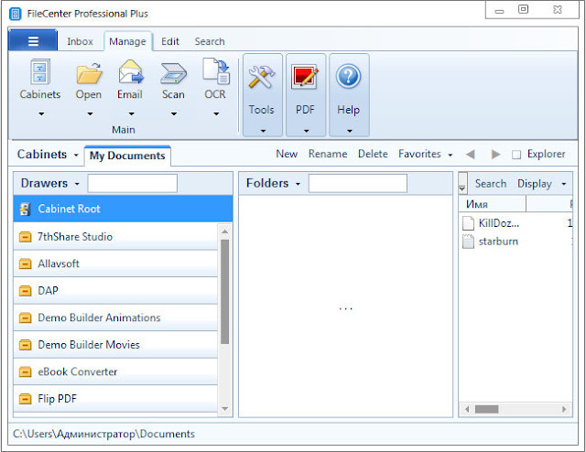
Task: Expand the Cabinets ribbon dropdown arrow
Action: (x=41, y=113)
